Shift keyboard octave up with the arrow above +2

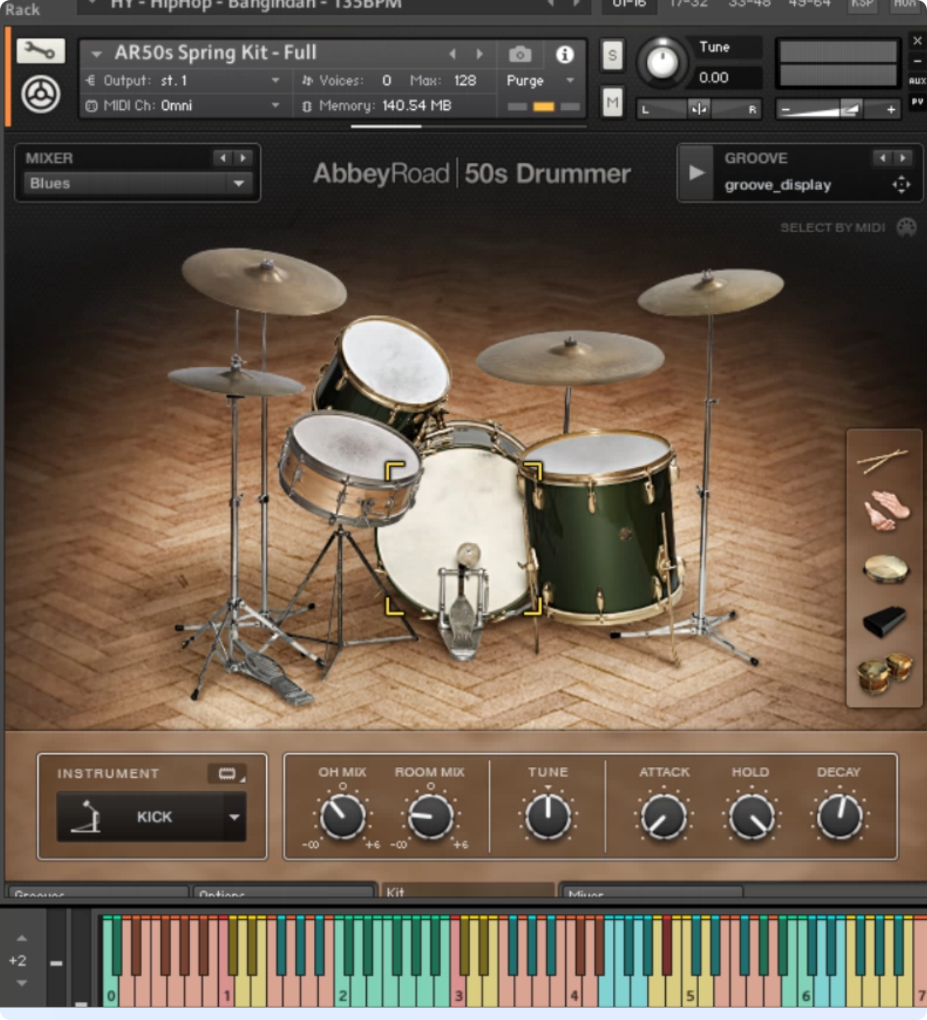[21, 938]
